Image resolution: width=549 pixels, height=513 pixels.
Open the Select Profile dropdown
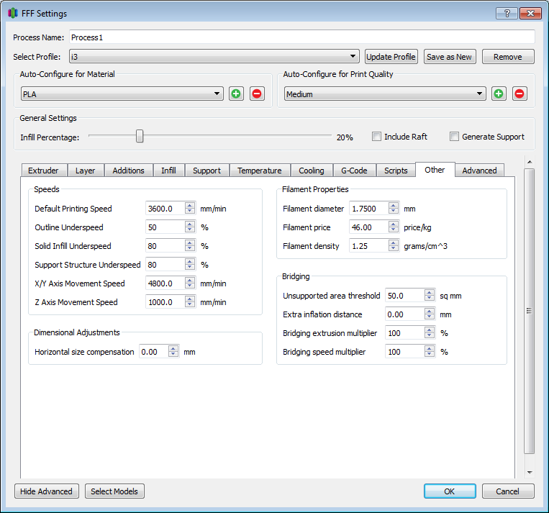click(x=214, y=56)
